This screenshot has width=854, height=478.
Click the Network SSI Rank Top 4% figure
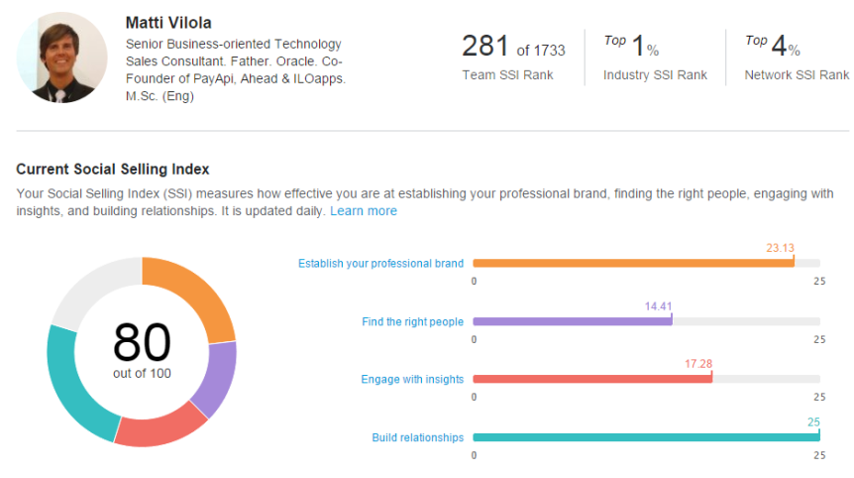click(774, 48)
